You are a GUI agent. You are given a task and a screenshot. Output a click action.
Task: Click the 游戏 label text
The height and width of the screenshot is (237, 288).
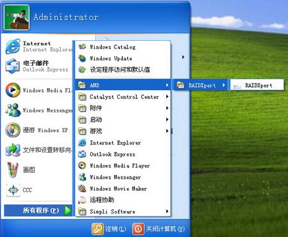(96, 131)
